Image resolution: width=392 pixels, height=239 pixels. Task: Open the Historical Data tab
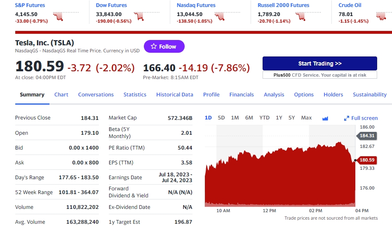coord(175,95)
